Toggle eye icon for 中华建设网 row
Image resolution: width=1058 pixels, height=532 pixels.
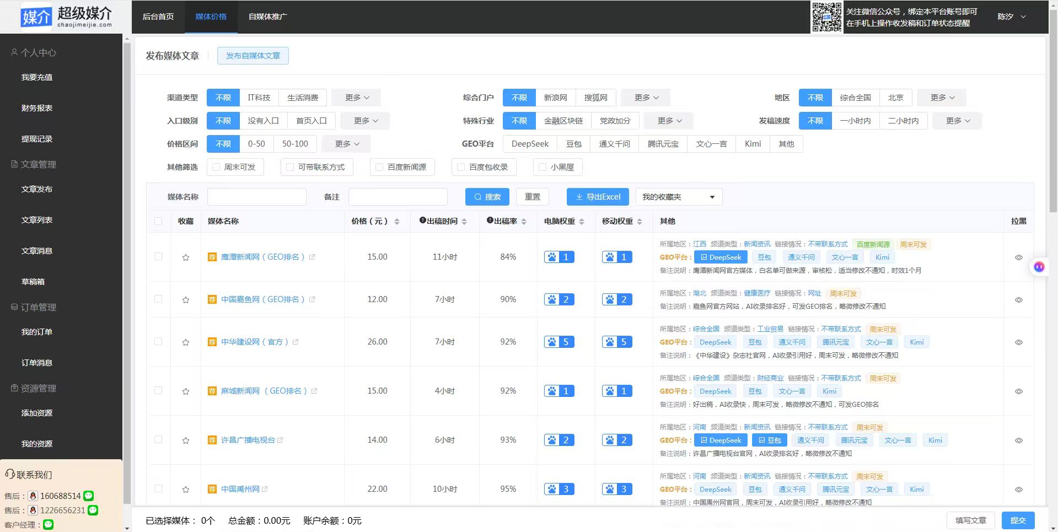pyautogui.click(x=1019, y=342)
